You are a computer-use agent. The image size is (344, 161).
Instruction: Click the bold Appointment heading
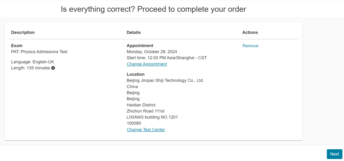140,46
